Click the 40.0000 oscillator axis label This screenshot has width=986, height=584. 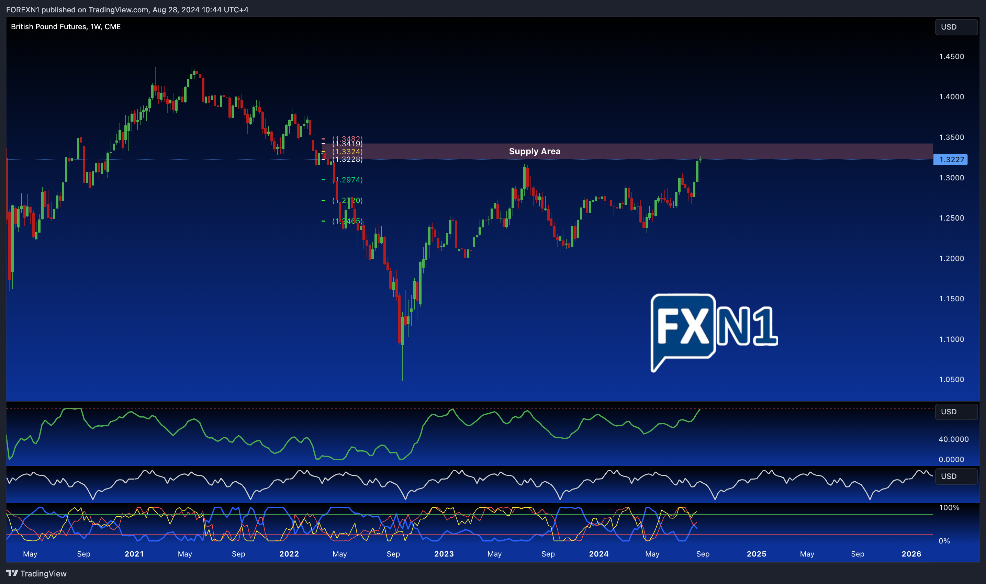pos(953,439)
